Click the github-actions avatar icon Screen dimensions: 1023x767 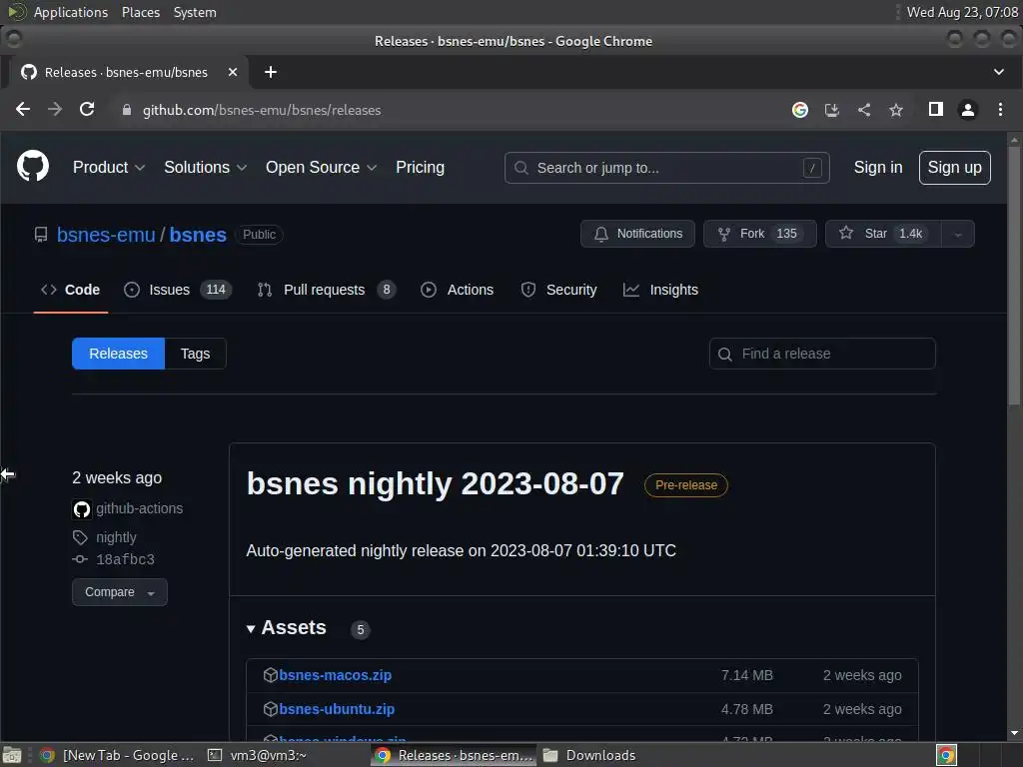click(82, 508)
